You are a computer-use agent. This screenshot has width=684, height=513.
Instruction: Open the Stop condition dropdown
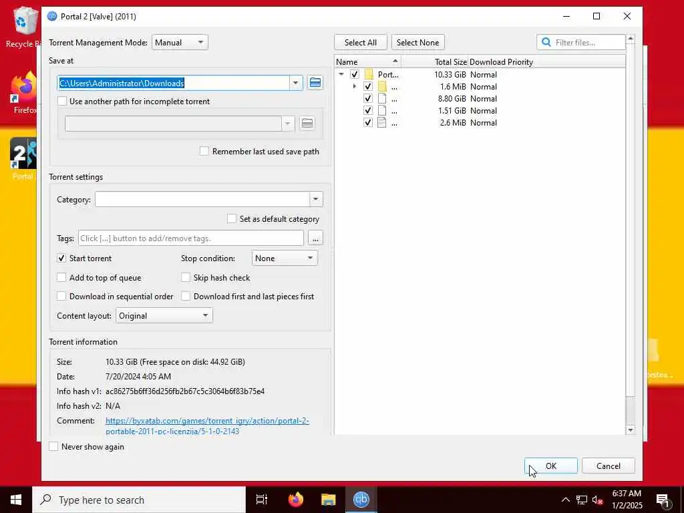click(x=285, y=258)
